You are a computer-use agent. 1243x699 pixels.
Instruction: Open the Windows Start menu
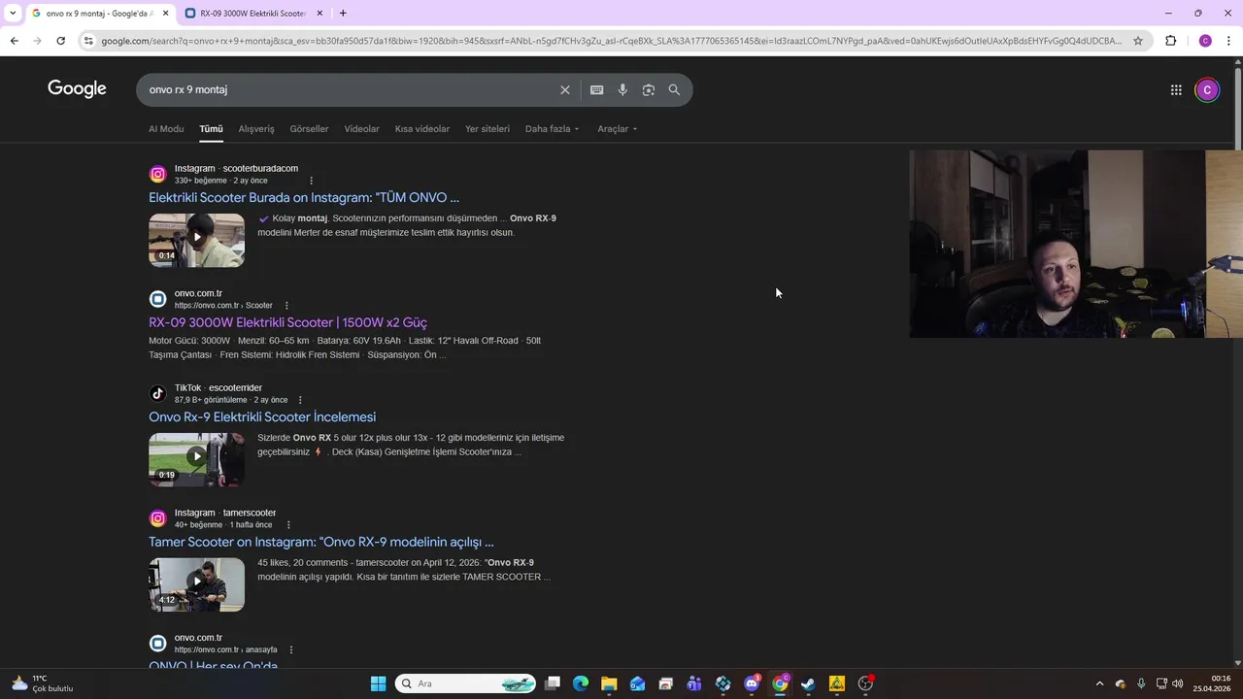(x=378, y=683)
